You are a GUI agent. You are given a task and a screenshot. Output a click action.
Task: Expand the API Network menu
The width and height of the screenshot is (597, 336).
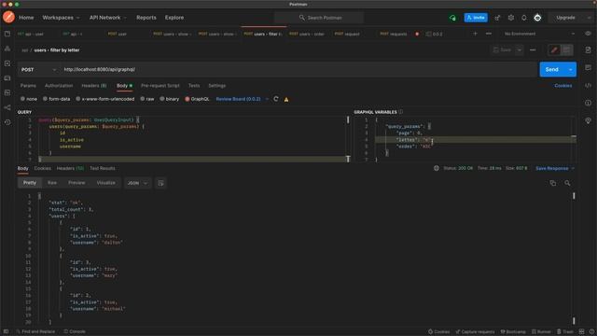(x=108, y=18)
